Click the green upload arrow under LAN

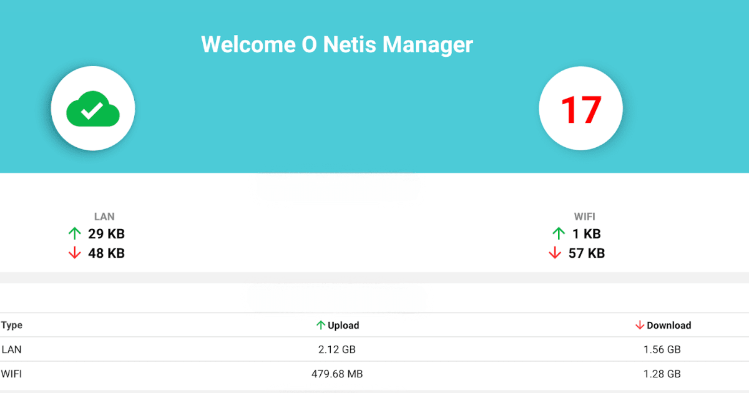74,234
